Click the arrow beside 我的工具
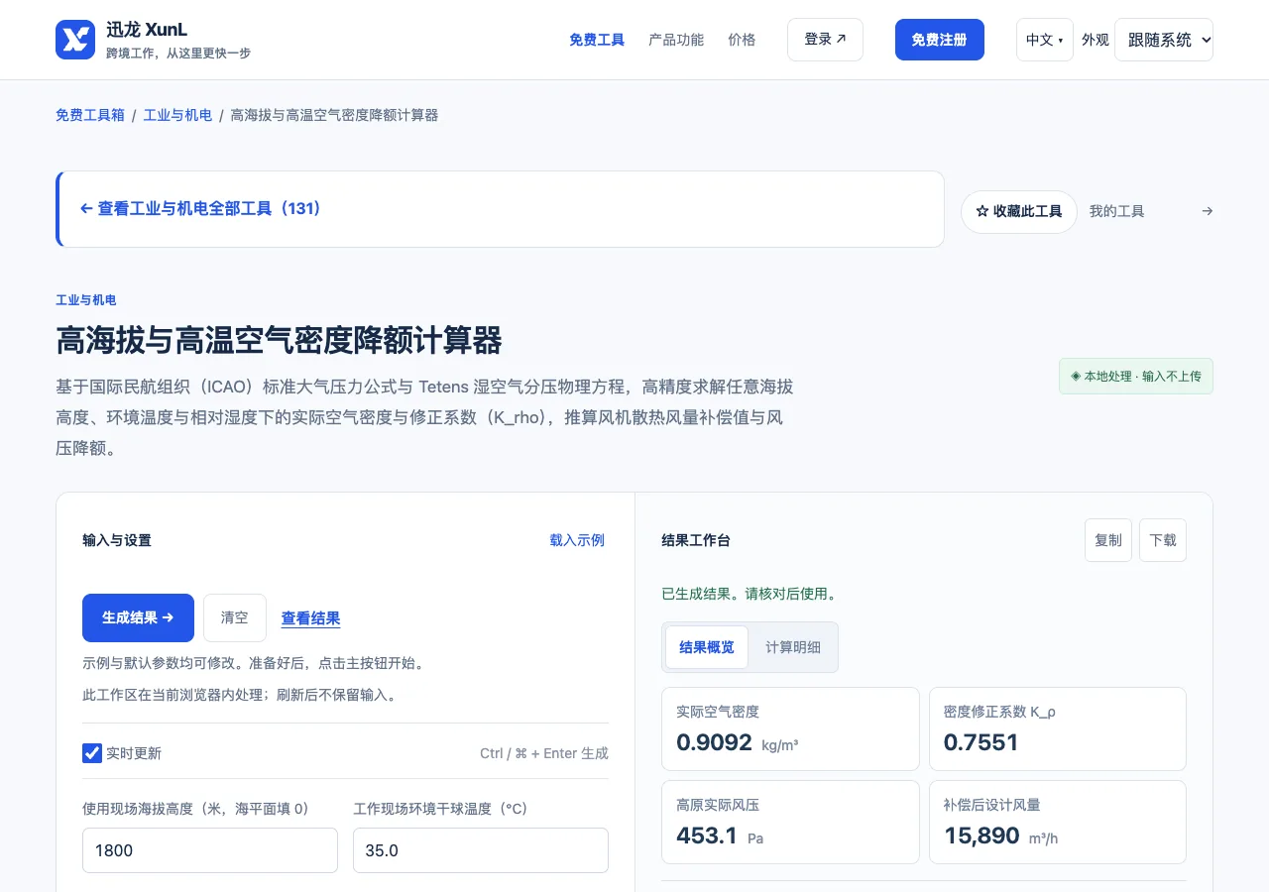This screenshot has height=892, width=1269. point(1207,211)
